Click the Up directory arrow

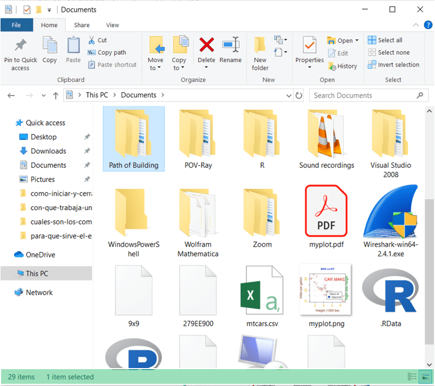pos(56,96)
